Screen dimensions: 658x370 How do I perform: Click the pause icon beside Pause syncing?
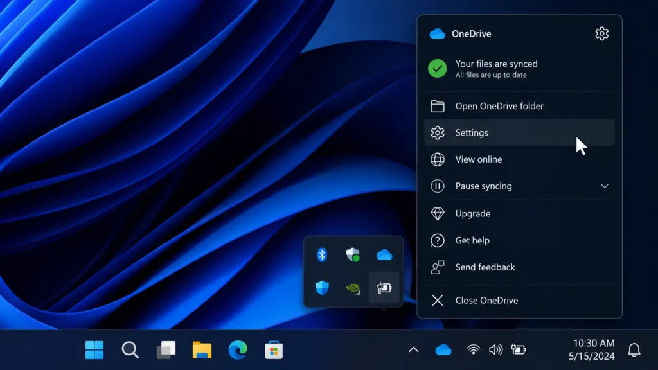tap(437, 186)
